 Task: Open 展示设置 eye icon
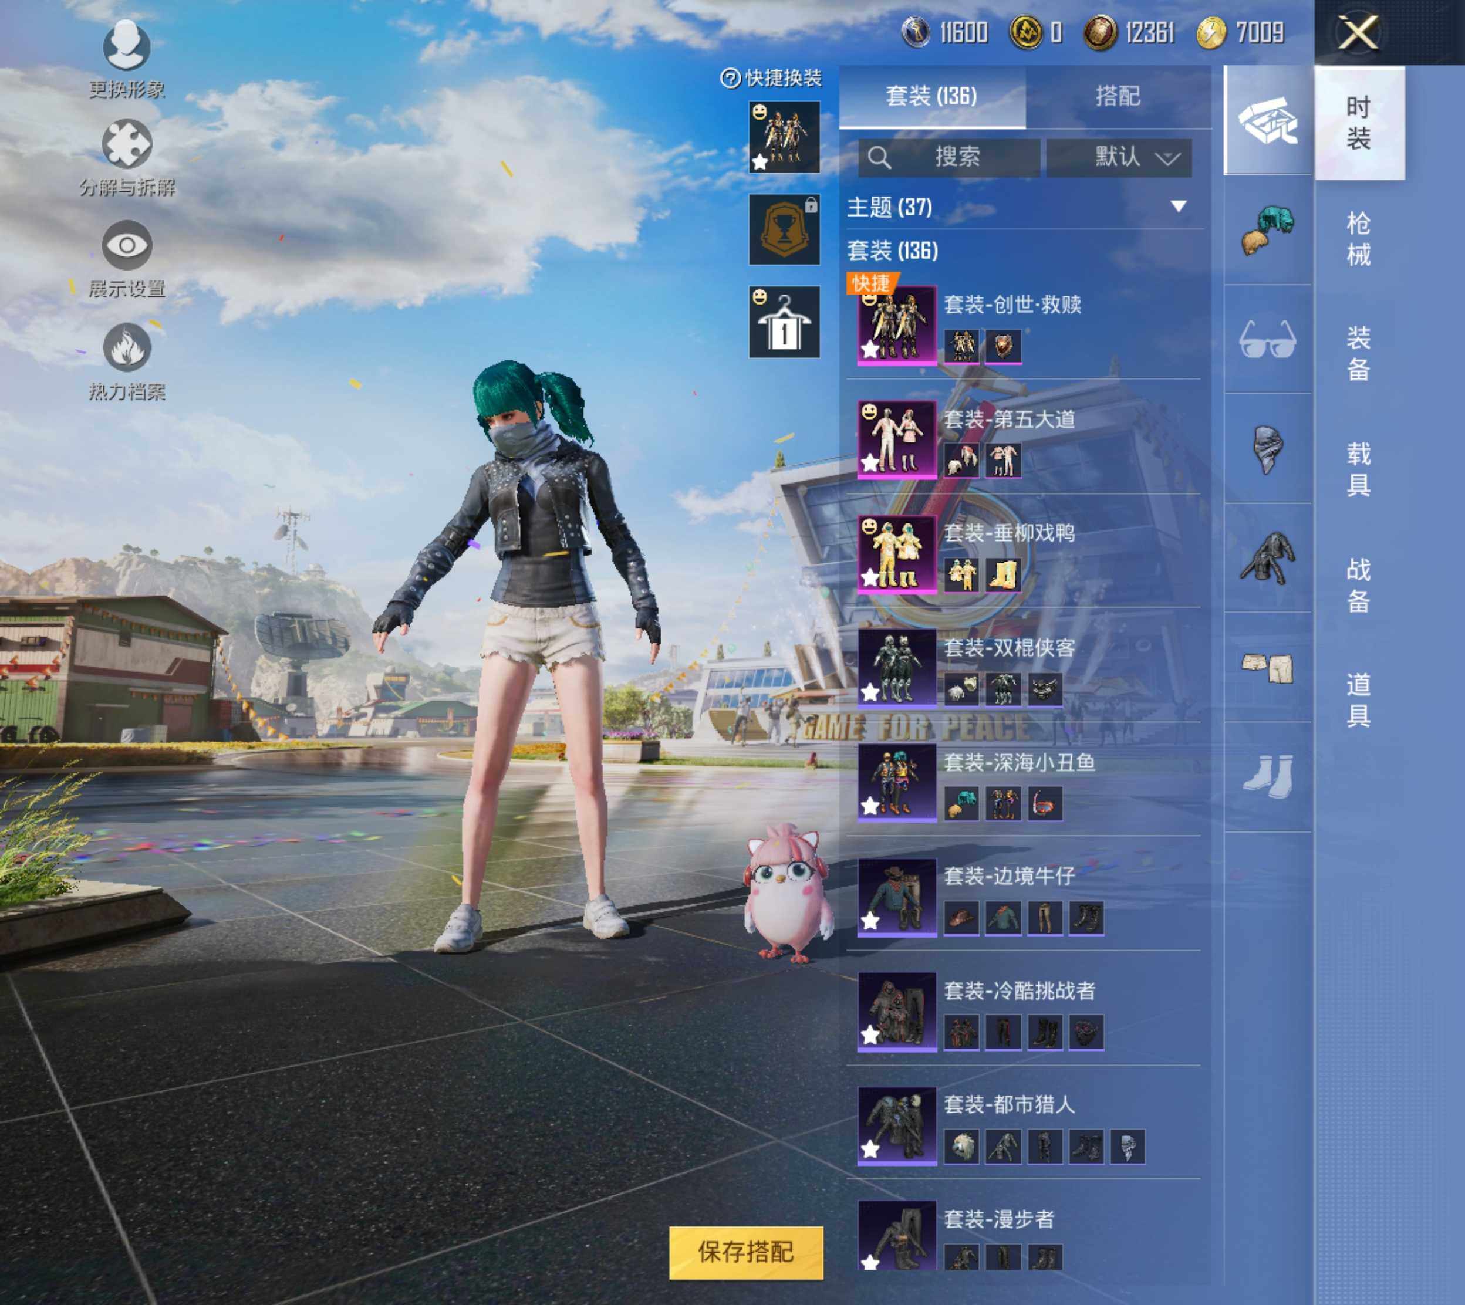(127, 245)
